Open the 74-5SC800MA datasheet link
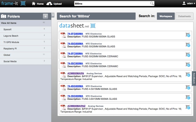The height and width of the screenshot is (122, 196). [75, 63]
